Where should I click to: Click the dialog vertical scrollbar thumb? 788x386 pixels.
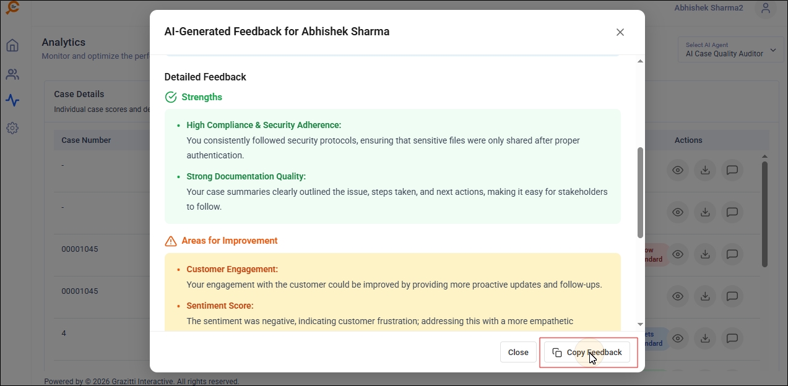[x=640, y=192]
